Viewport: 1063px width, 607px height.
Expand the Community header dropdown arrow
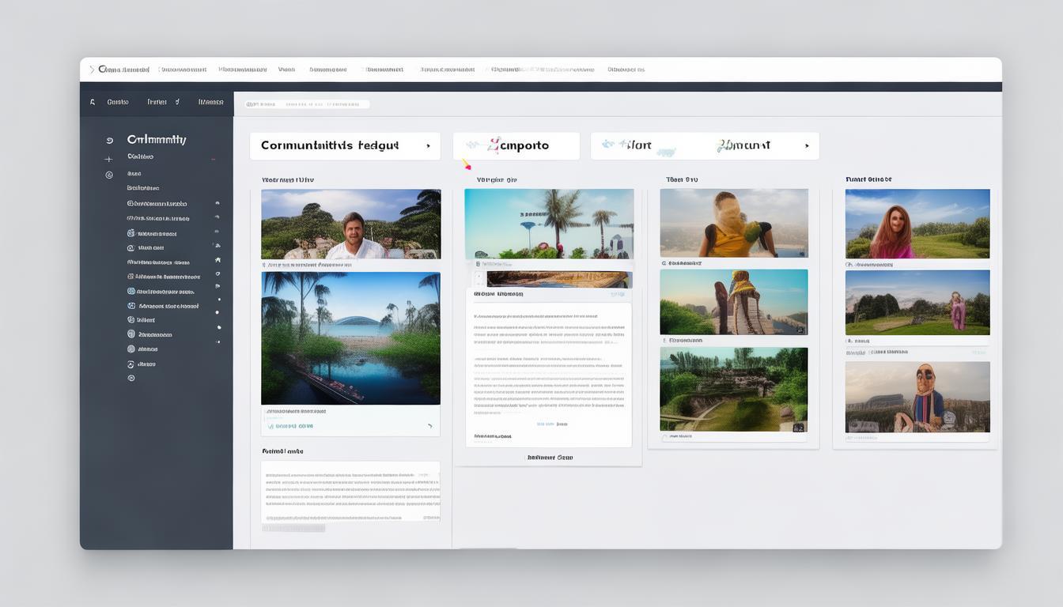(428, 146)
